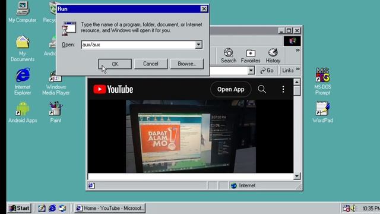Open My Documents desktop icon
Image resolution: width=380 pixels, height=214 pixels.
point(23,48)
